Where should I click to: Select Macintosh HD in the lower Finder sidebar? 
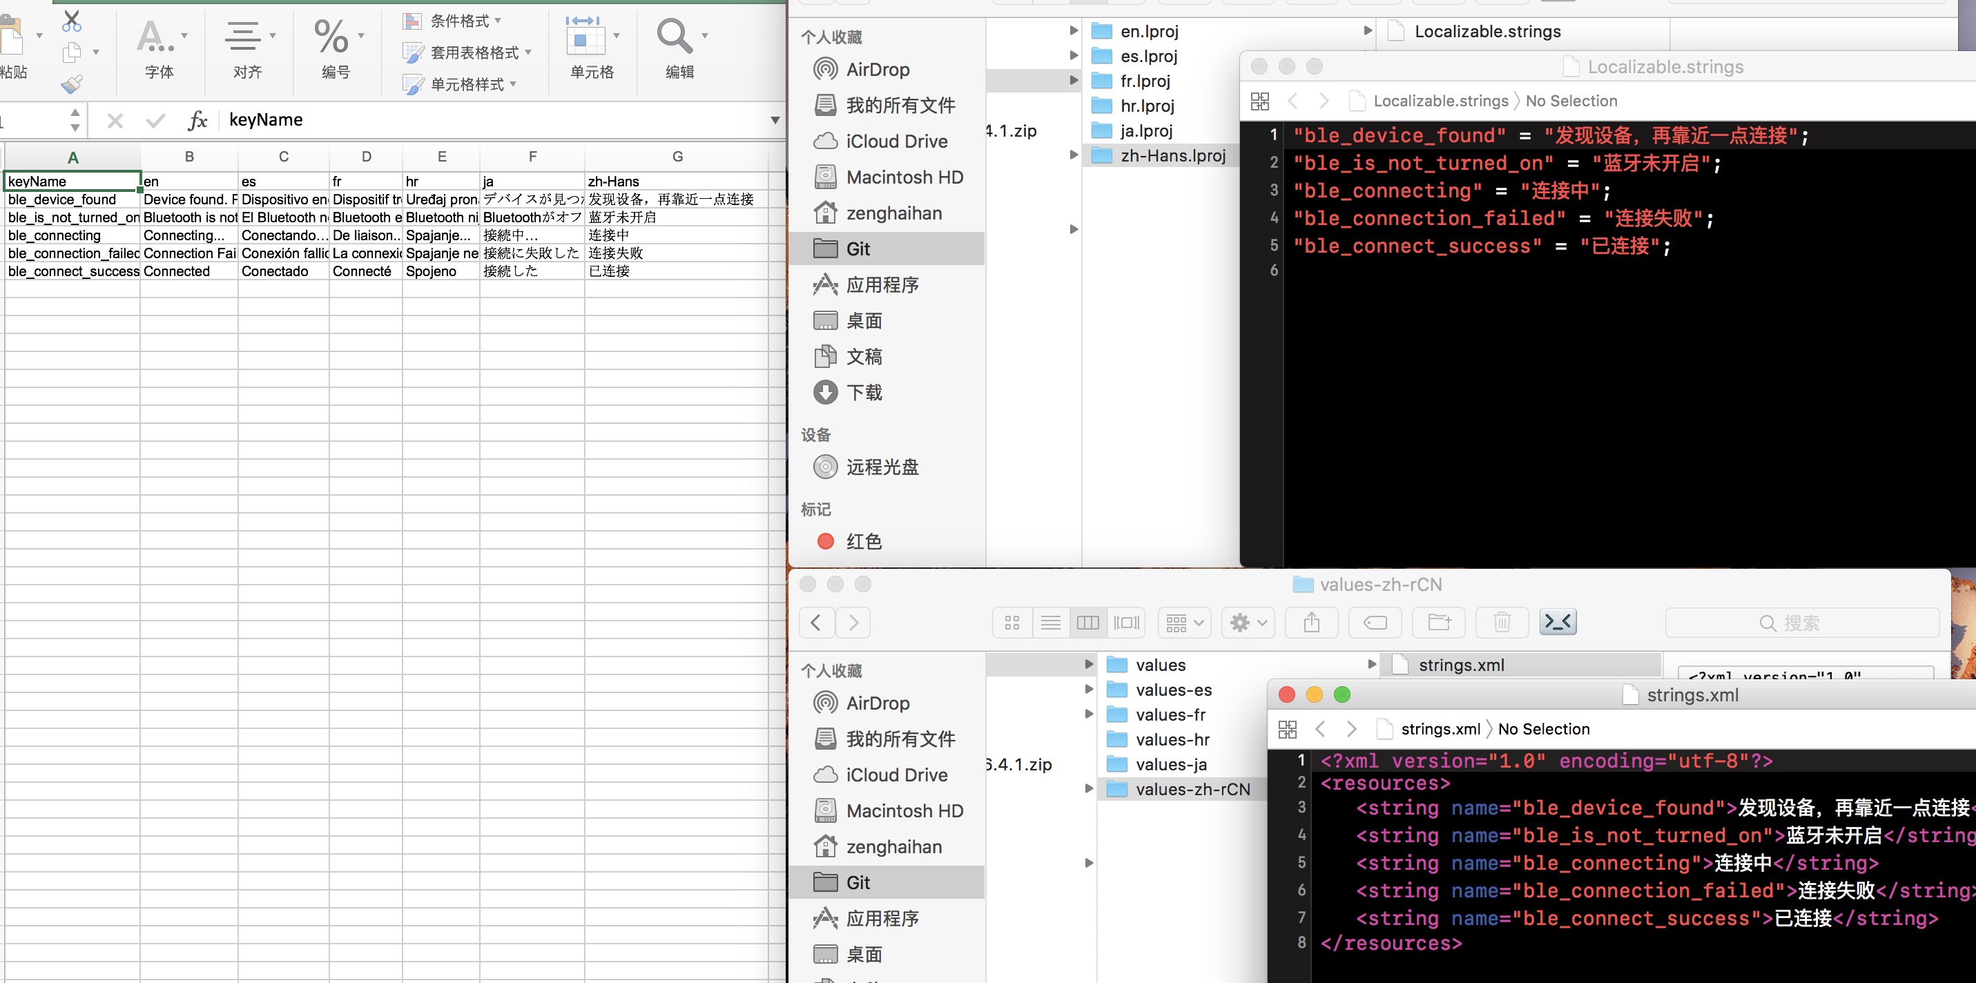coord(889,810)
